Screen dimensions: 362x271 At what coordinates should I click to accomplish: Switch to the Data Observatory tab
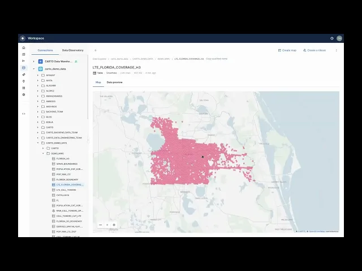click(73, 50)
